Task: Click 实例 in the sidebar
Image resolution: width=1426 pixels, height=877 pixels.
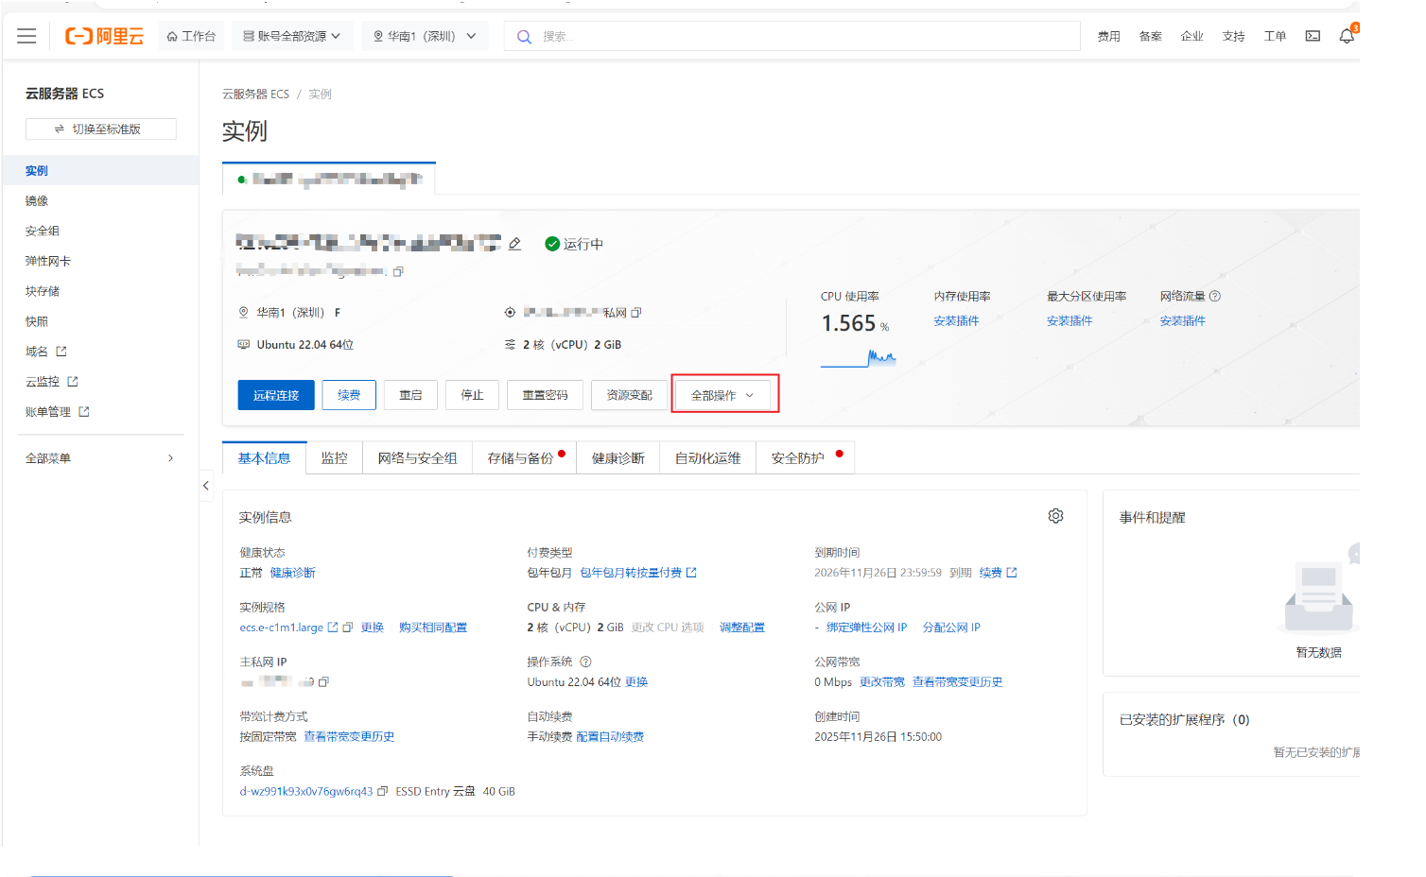Action: tap(100, 170)
